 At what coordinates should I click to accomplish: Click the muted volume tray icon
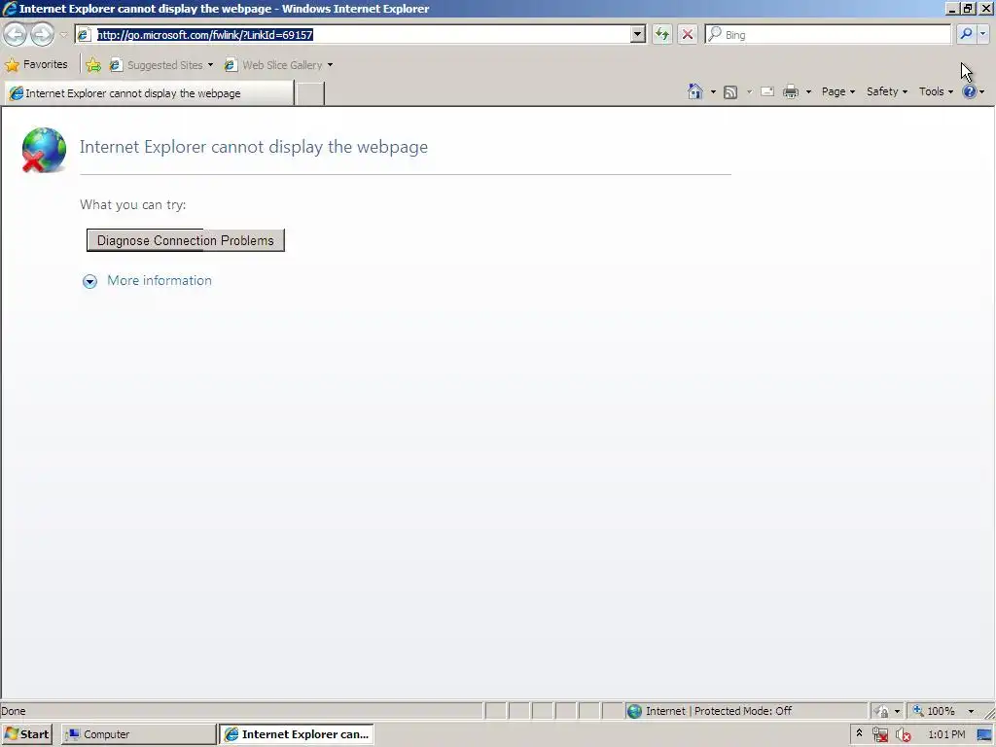pyautogui.click(x=903, y=734)
